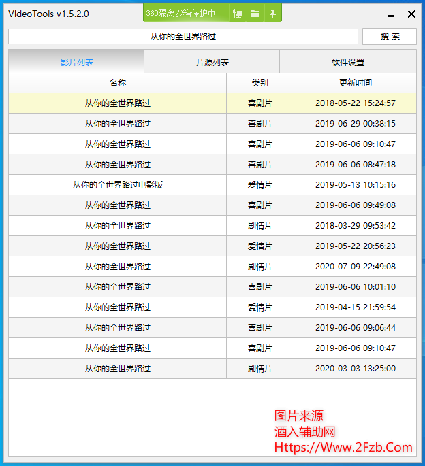425x466 pixels.
Task: Click the 360 sandbox device icon
Action: coord(238,13)
